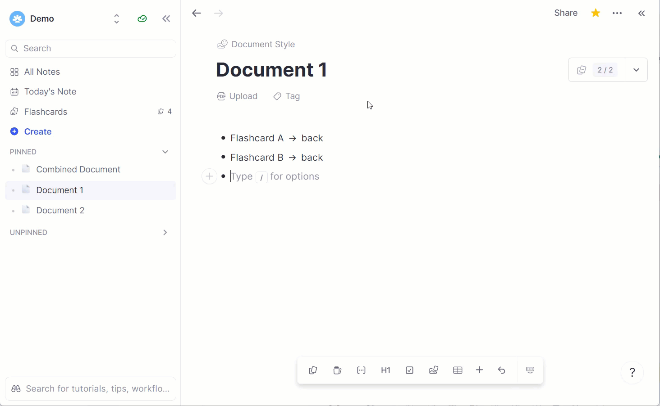Apply H1 heading from bottom toolbar
Screen dimensions: 660x406
[x=385, y=370]
